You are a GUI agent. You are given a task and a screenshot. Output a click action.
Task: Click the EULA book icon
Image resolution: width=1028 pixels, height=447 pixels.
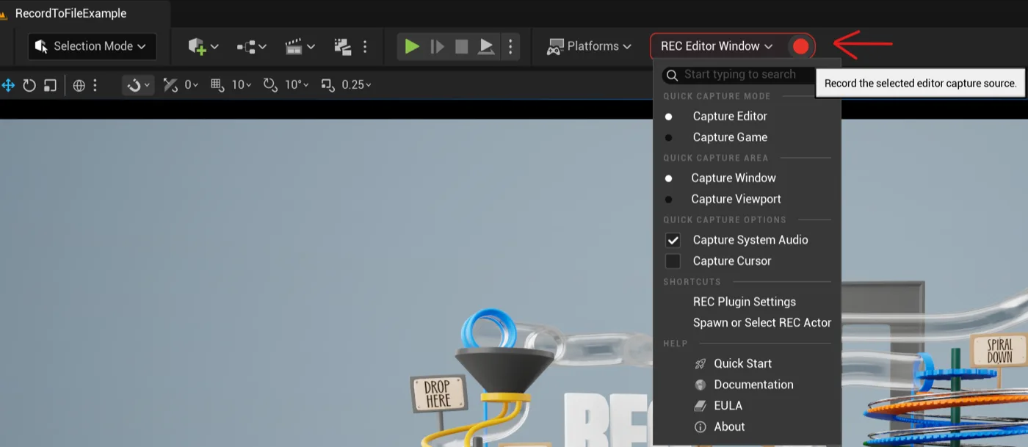coord(701,406)
